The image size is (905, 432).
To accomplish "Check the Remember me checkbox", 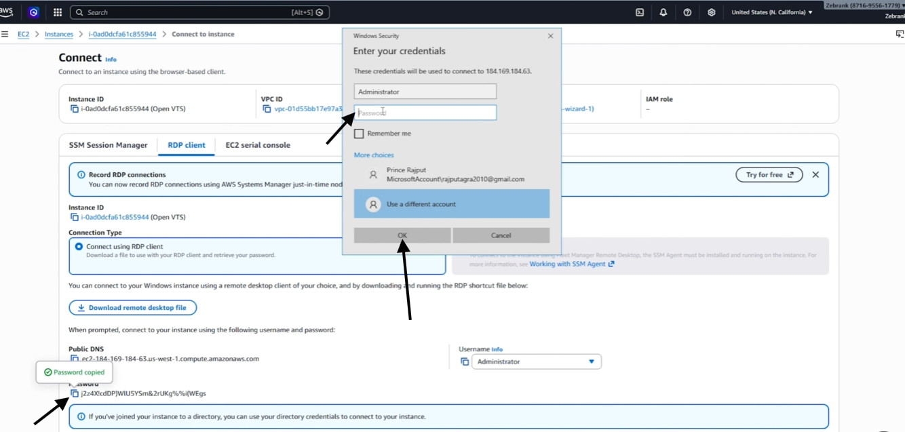I will coord(359,134).
